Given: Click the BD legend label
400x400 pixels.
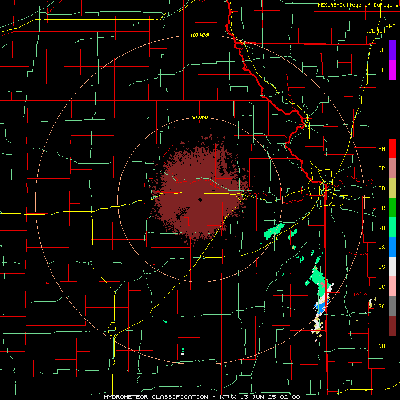Looking at the screenshot, I should [381, 188].
